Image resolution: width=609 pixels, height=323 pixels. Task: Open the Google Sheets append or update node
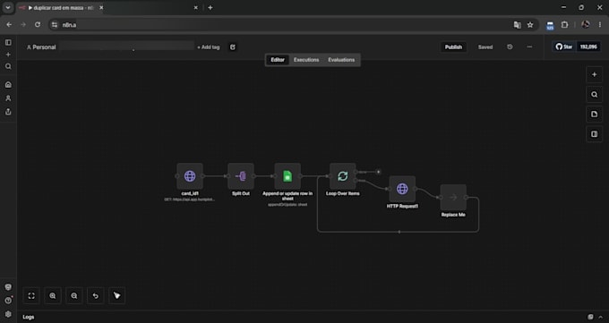pos(287,176)
